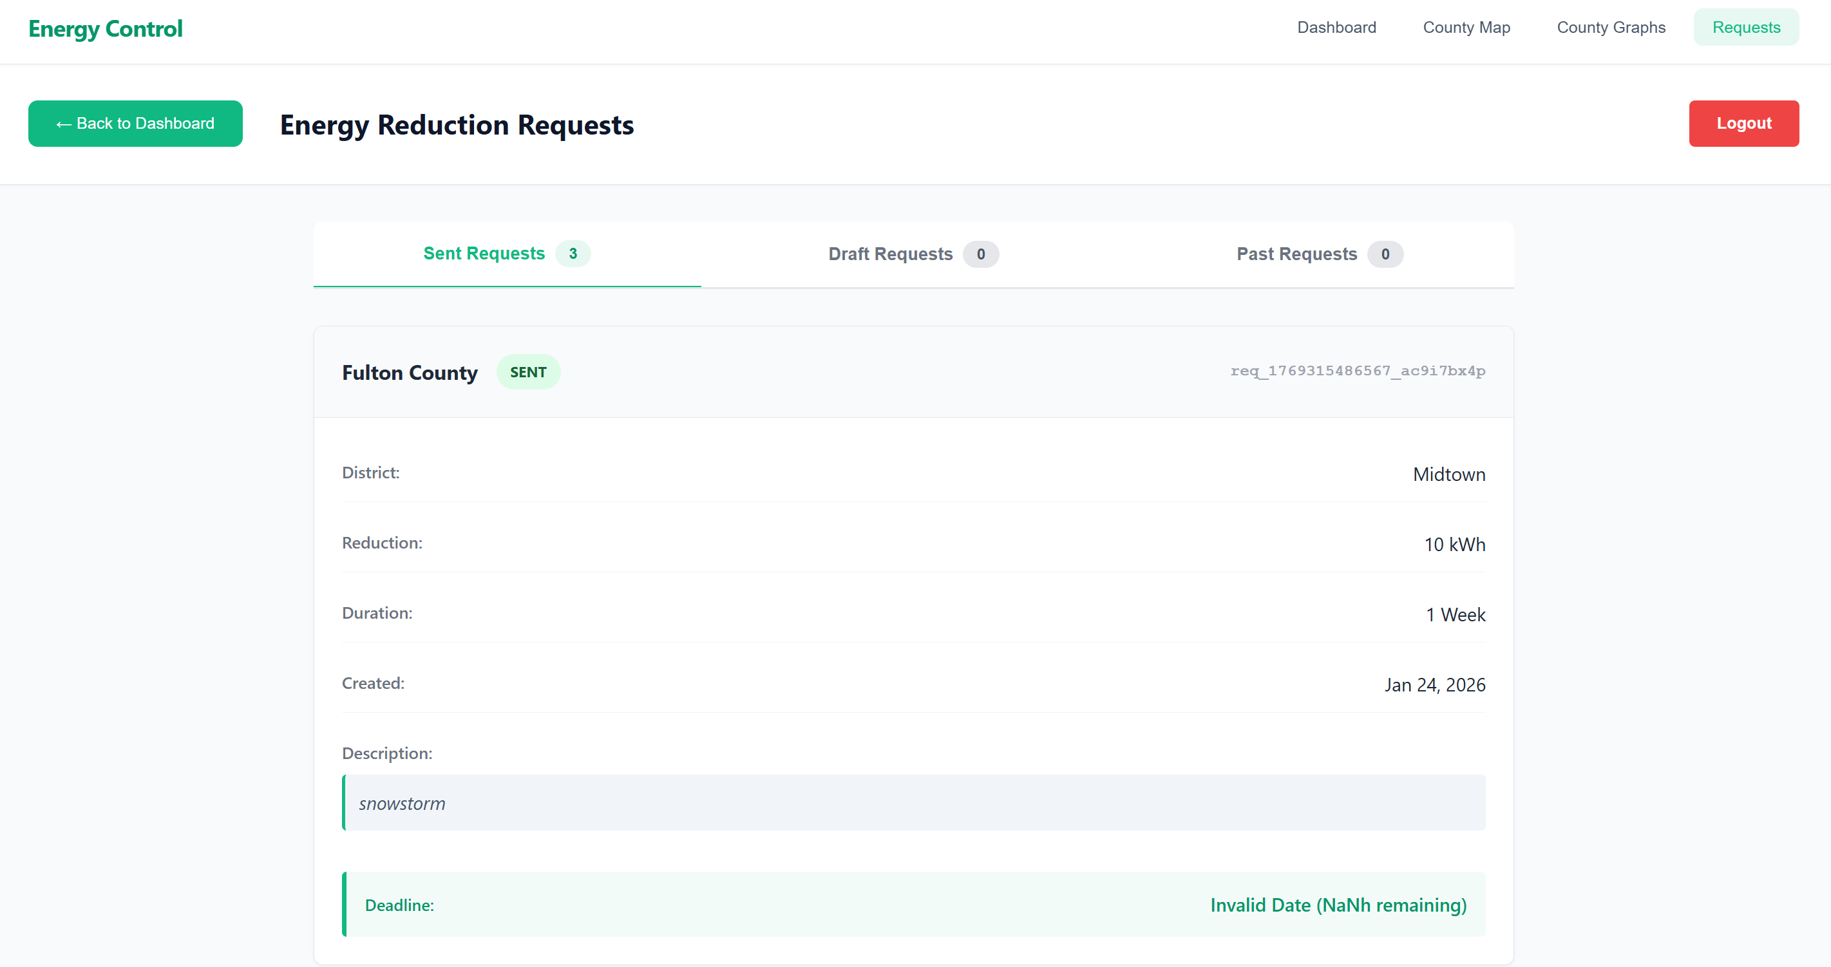Screen dimensions: 1831x967
Task: Switch to Draft Requests tab
Action: click(x=890, y=254)
